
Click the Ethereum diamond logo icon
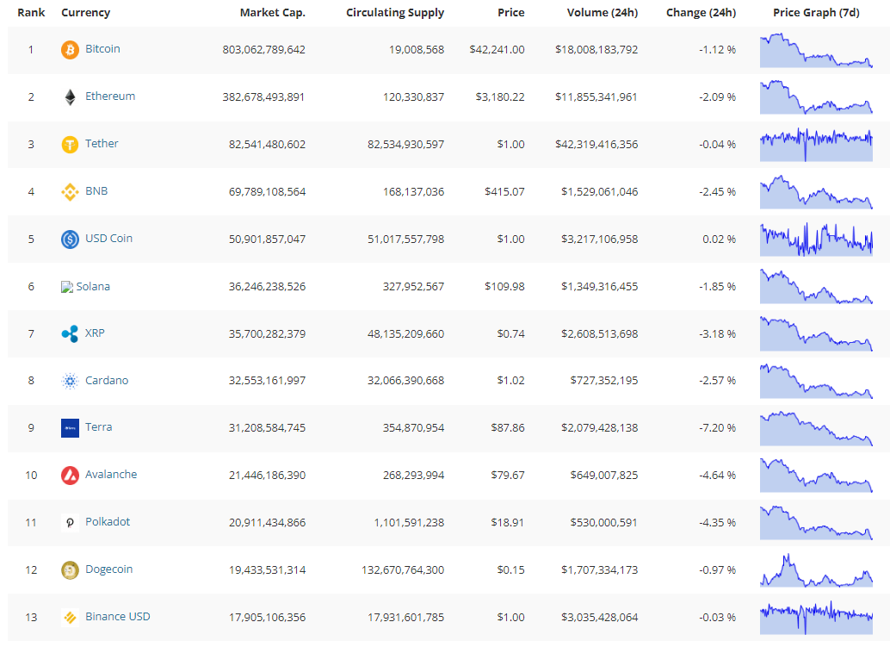click(x=70, y=97)
